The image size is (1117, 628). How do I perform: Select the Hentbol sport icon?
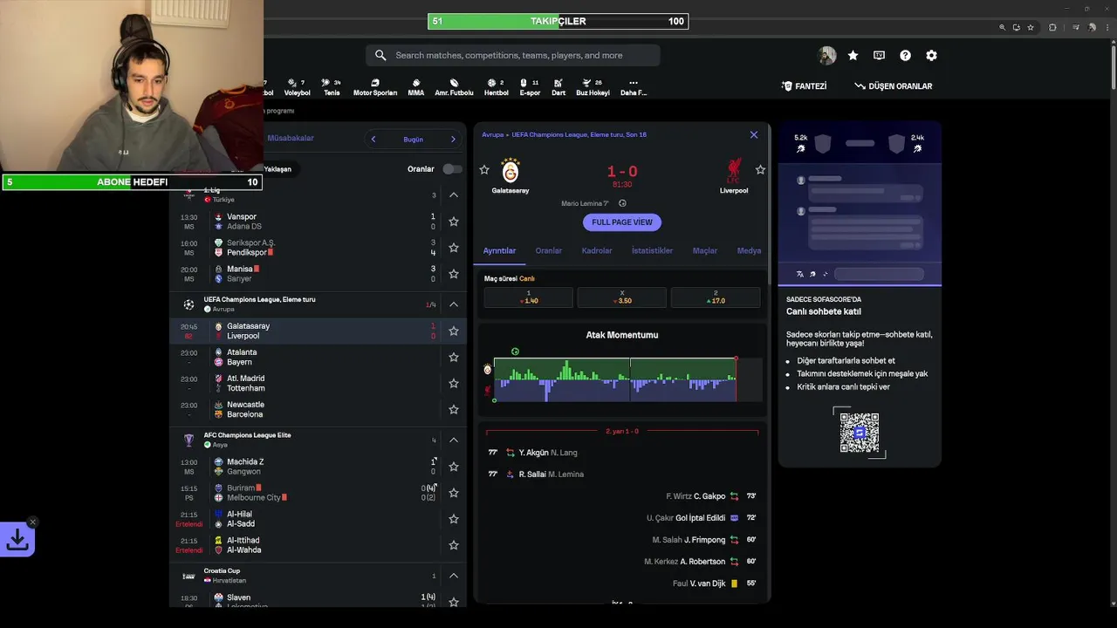coord(496,87)
